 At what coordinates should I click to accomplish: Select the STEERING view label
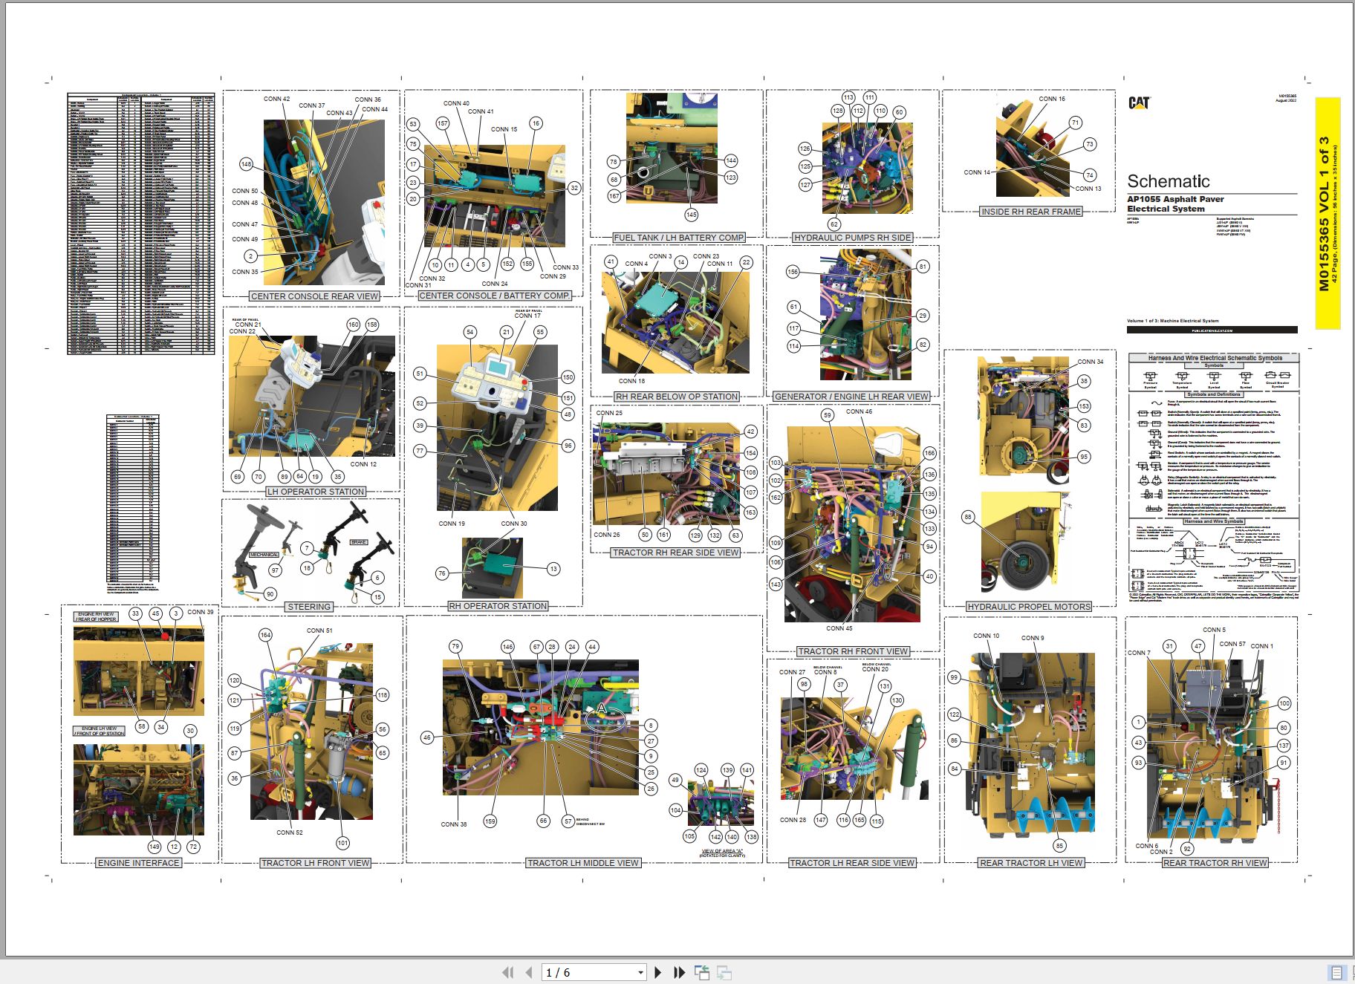point(309,607)
